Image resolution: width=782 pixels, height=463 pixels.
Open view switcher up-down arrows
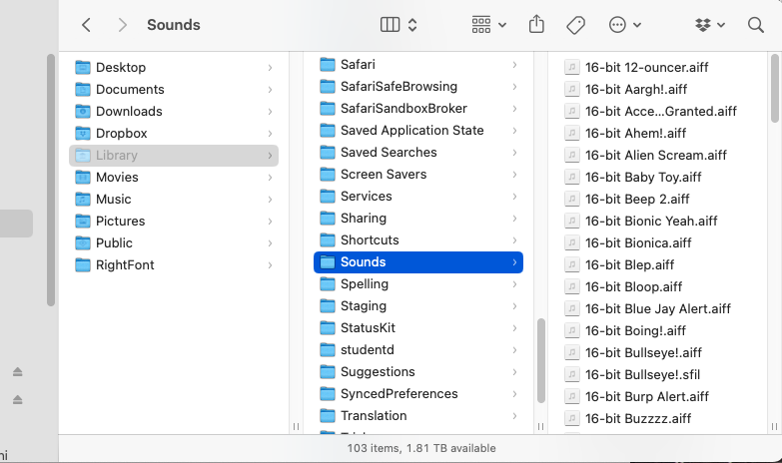pos(412,24)
